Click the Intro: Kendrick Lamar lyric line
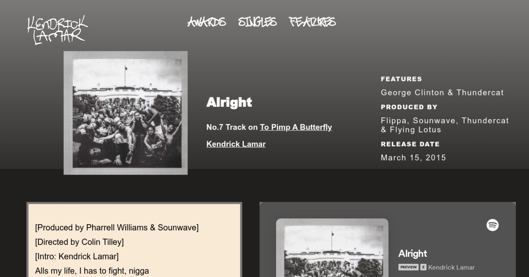 tap(77, 256)
